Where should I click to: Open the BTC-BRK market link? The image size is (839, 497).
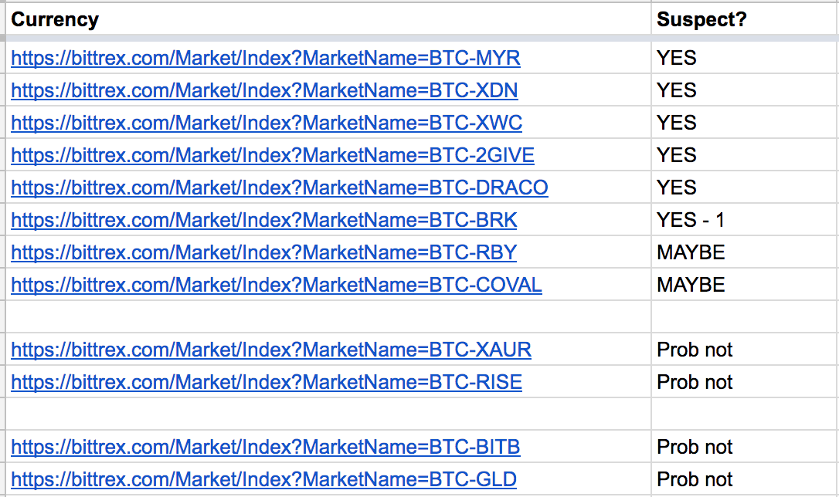point(263,220)
